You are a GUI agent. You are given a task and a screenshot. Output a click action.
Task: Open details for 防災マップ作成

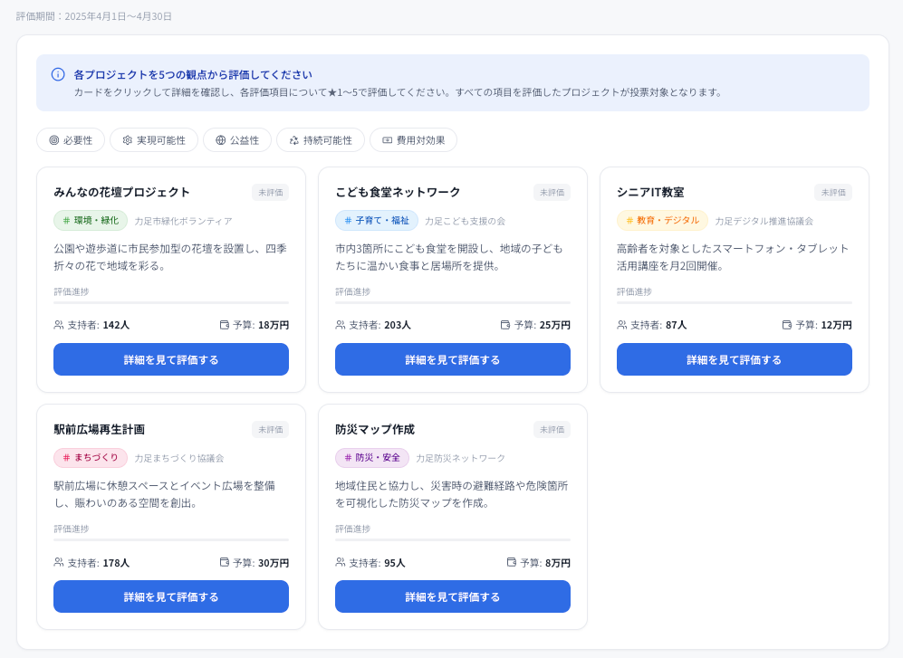(453, 596)
